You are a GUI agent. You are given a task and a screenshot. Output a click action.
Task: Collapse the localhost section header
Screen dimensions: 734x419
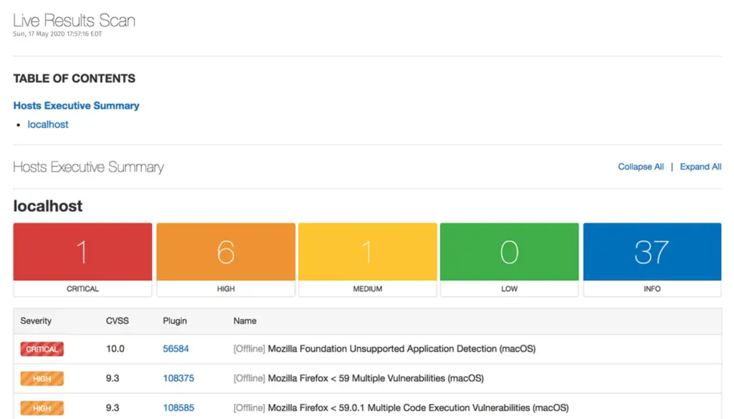click(47, 206)
